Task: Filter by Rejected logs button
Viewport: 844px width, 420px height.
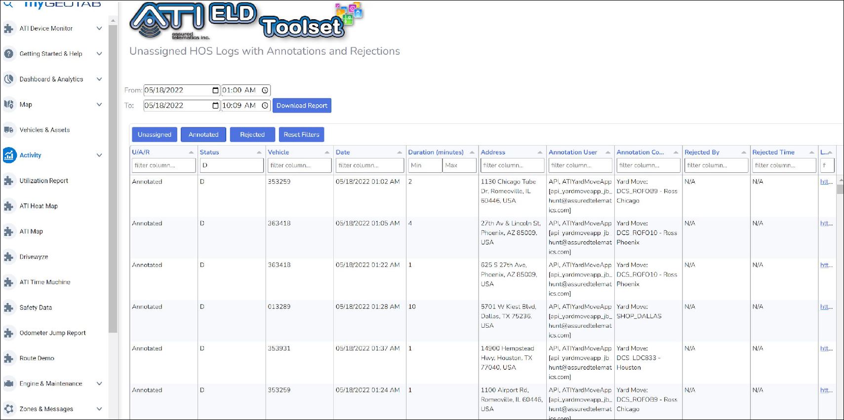Action: click(252, 135)
